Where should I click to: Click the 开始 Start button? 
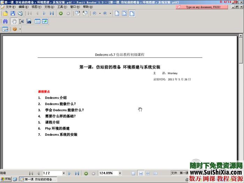pos(6,179)
